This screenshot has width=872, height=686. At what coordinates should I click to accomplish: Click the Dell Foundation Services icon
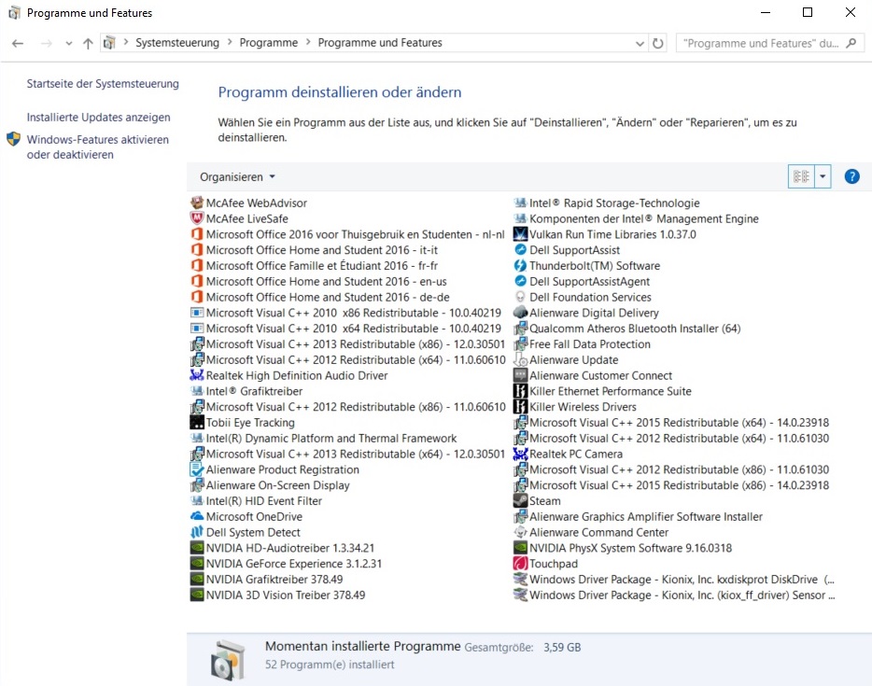[x=520, y=297]
